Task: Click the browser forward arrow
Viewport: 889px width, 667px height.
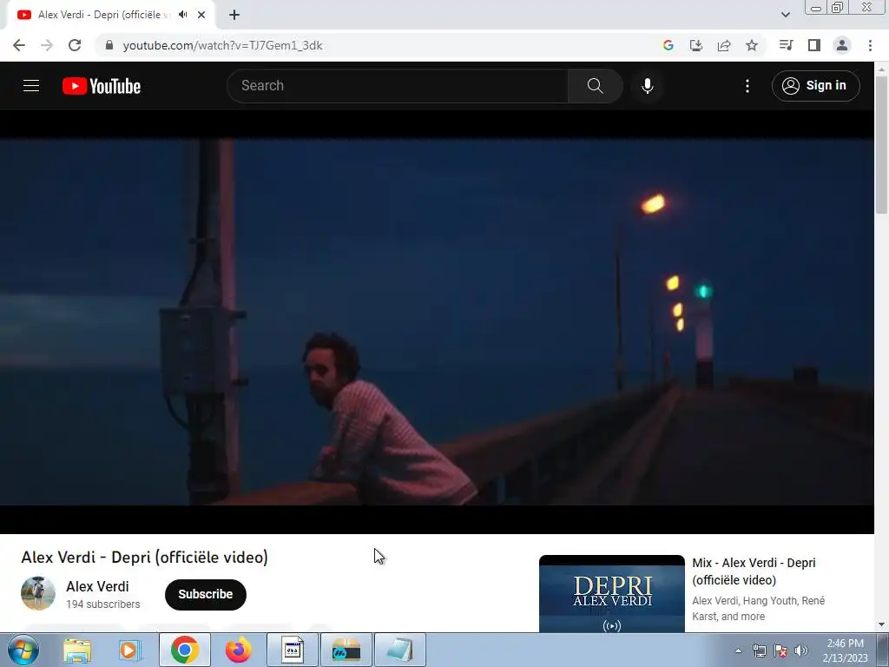Action: (47, 45)
